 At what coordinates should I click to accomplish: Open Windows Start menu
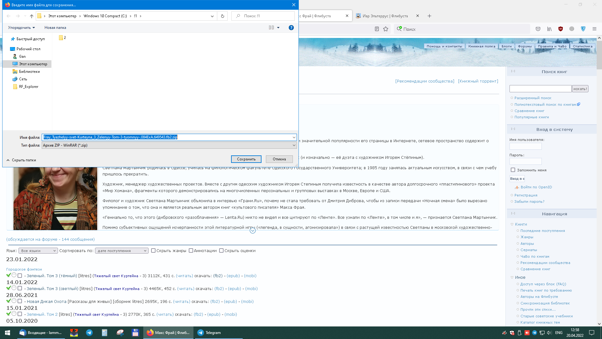[8, 333]
